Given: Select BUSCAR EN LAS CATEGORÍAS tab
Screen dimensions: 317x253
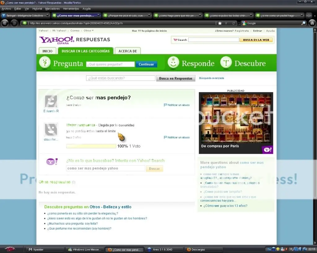Looking at the screenshot, I should coord(85,51).
